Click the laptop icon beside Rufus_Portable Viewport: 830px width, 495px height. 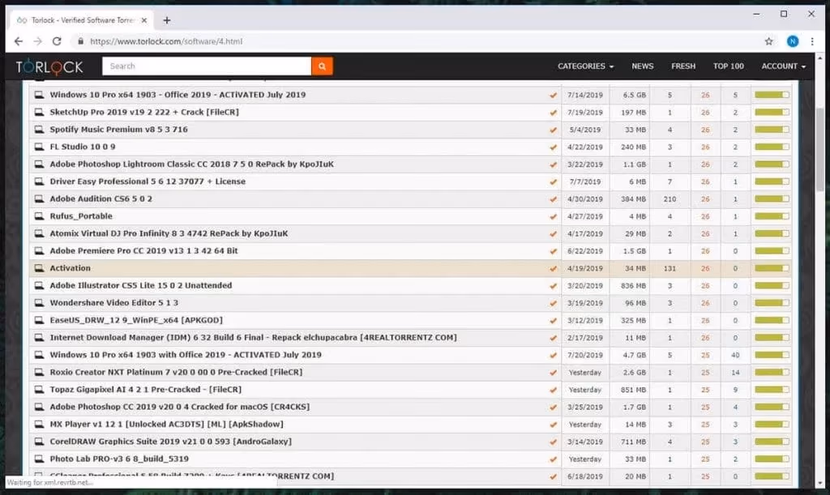pyautogui.click(x=38, y=216)
